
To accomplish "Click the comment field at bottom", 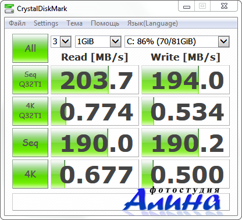I will click(x=121, y=202).
